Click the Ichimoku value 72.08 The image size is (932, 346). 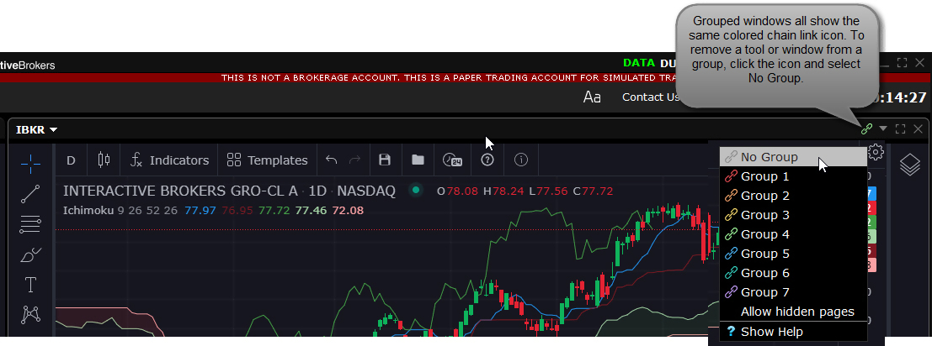pyautogui.click(x=348, y=210)
